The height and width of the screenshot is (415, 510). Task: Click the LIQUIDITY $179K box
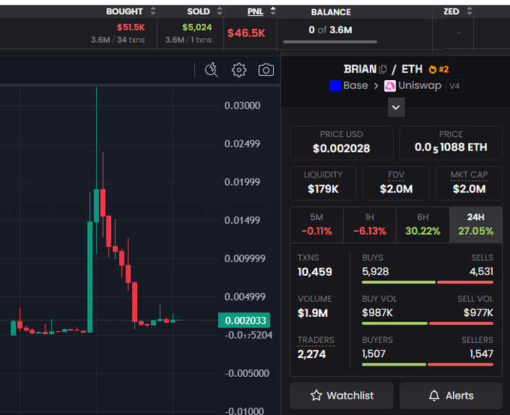[x=323, y=184]
